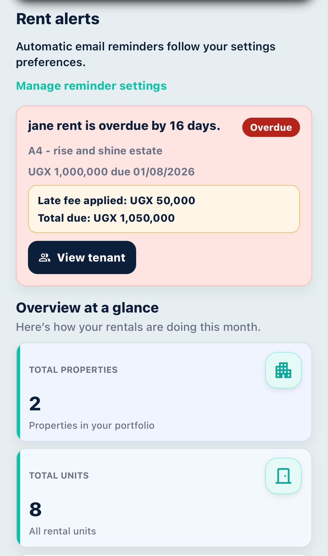Open Manage reminder settings link
Viewport: 328px width, 556px height.
[91, 86]
